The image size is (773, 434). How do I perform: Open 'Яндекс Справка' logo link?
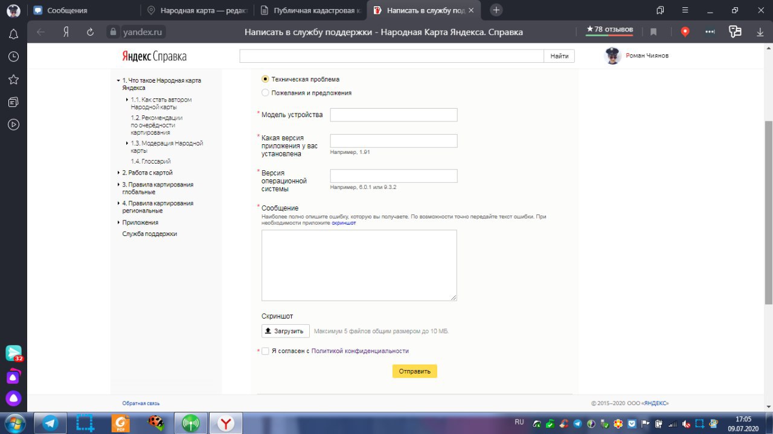(x=155, y=57)
